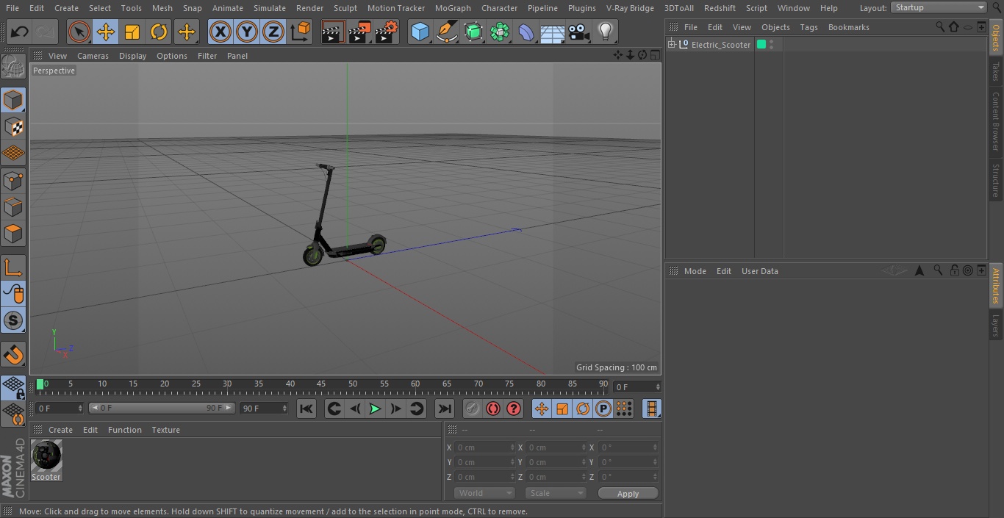Open the Sculpt menu
Viewport: 1004px width, 518px height.
tap(345, 8)
